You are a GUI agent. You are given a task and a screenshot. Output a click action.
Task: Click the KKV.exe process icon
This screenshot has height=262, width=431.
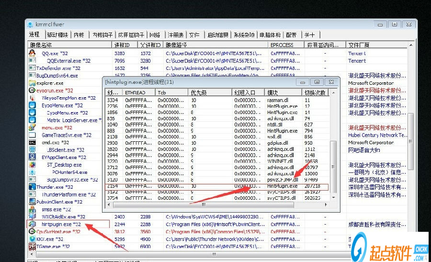click(x=32, y=239)
